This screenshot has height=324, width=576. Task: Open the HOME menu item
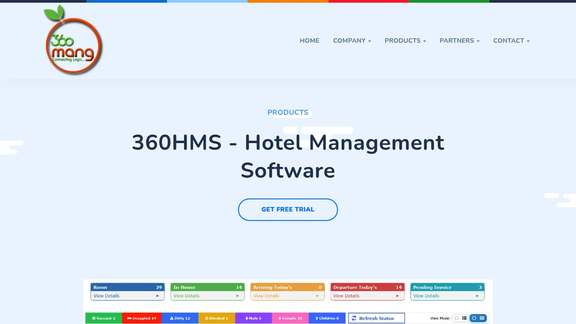(x=310, y=40)
